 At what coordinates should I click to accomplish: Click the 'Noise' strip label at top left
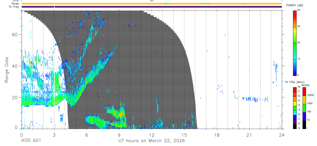click(15, 4)
